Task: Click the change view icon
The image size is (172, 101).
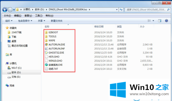Action: pos(149,21)
